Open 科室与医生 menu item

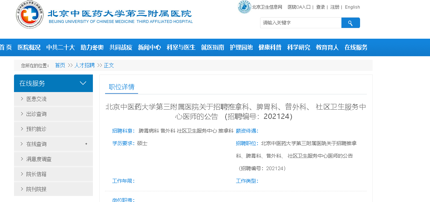pyautogui.click(x=181, y=47)
